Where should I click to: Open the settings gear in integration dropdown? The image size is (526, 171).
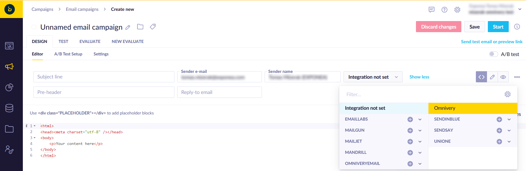(507, 95)
